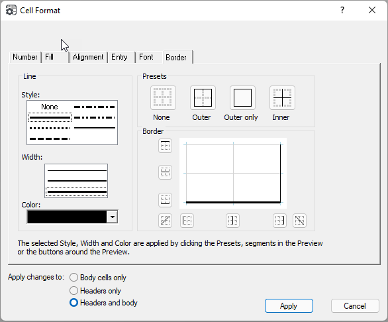Image resolution: width=388 pixels, height=322 pixels.
Task: Toggle the inner vertical border button
Action: (232, 221)
